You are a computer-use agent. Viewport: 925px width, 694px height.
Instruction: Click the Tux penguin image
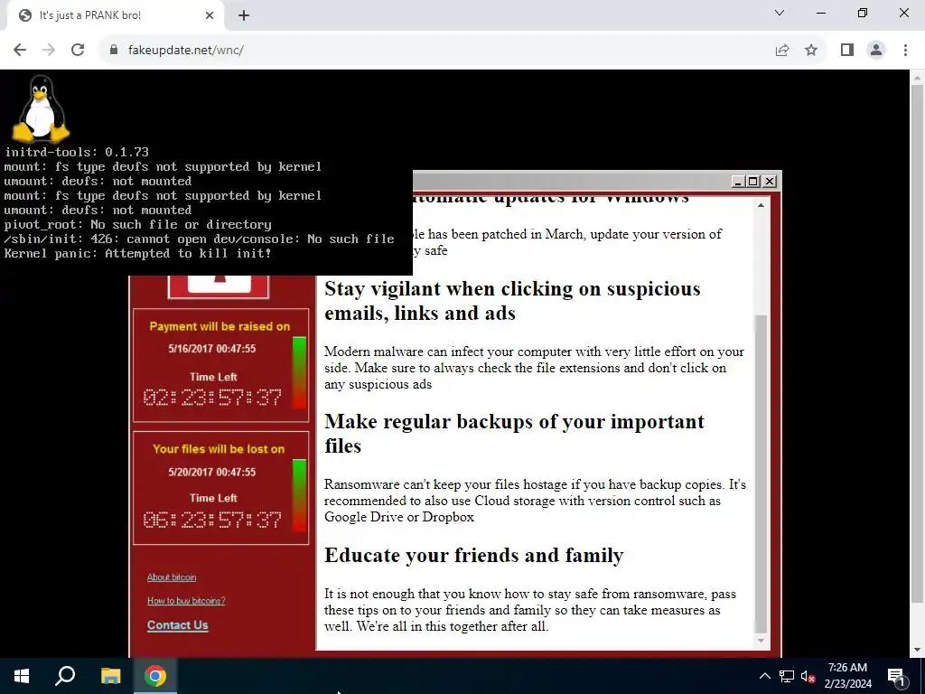tap(40, 108)
